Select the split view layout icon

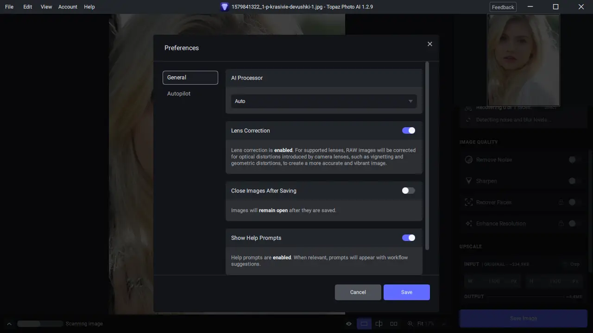click(379, 324)
